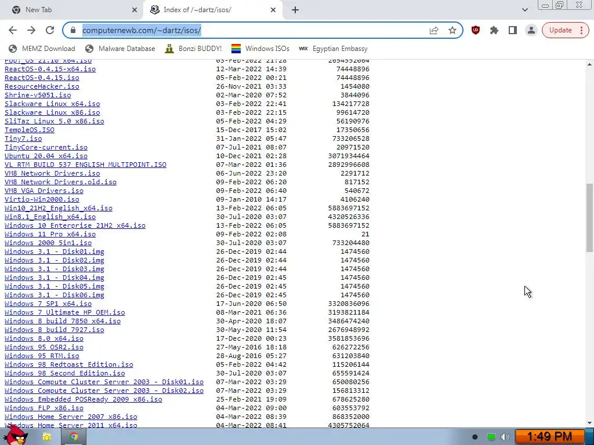Viewport: 594px width, 445px height.
Task: Open Windows_7_Ultimate_HP_OEM.iso link
Action: coord(65,312)
